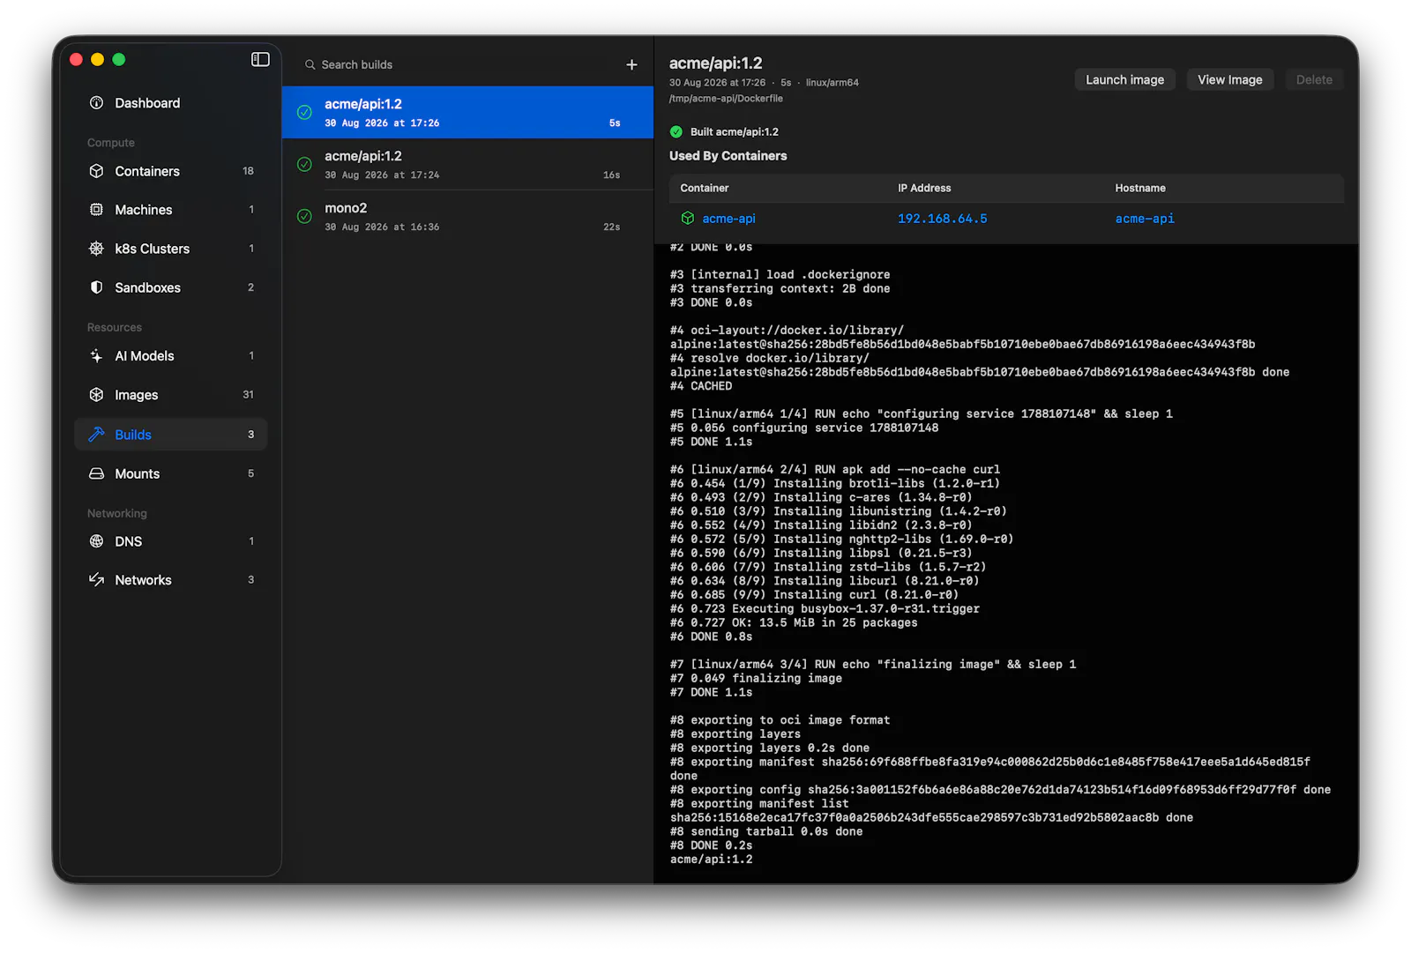Click the Containers cube icon
Screen dimensions: 1411x953
(97, 171)
